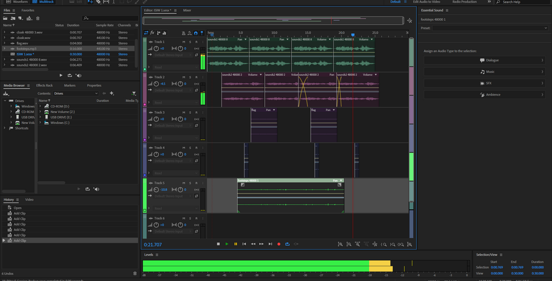
Task: Assign Ambience audio type
Action: [x=485, y=94]
